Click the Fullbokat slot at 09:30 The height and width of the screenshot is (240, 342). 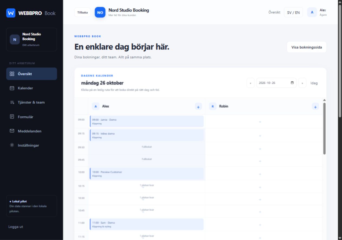pos(147,148)
